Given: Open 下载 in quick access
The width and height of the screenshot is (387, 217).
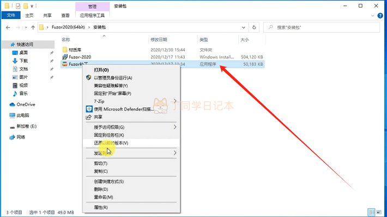Looking at the screenshot, I should [x=23, y=61].
